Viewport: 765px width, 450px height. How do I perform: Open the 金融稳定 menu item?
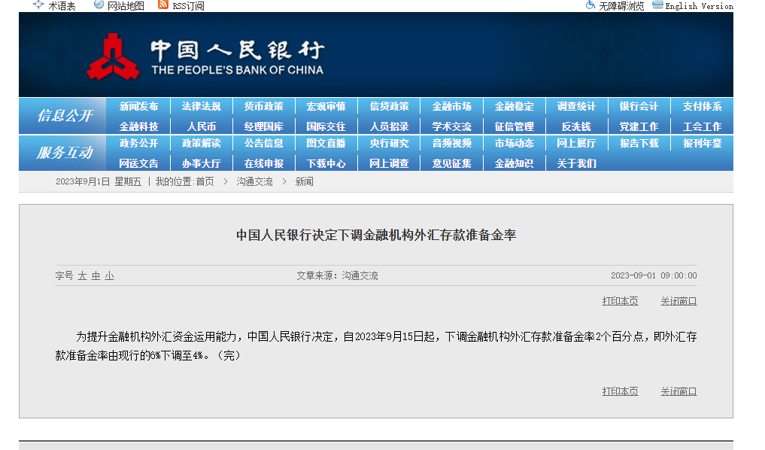tap(515, 106)
